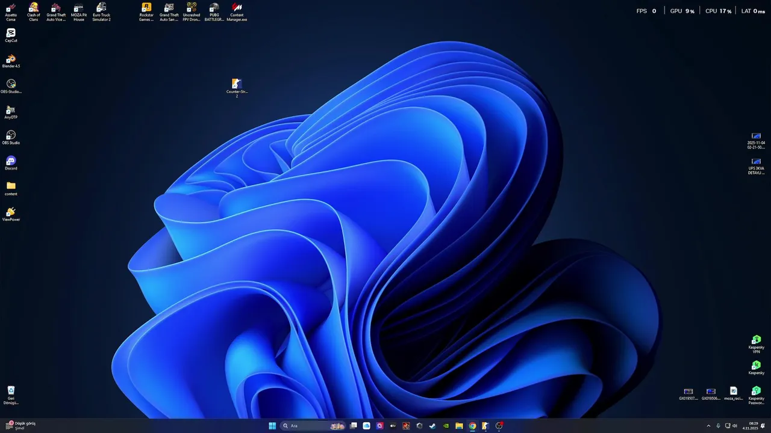Open the ViewPower desktop shortcut
771x433 pixels.
(x=11, y=214)
